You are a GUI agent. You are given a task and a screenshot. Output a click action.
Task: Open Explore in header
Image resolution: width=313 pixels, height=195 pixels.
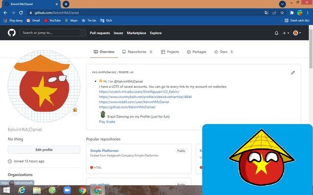pos(156,33)
